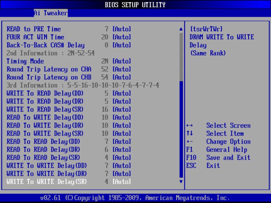Click READ To WRITE Delay(DD) [Auto] value
271x203 pixels.
click(x=122, y=117)
